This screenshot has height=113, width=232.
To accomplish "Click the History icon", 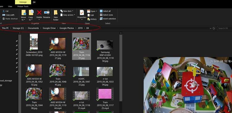I will click(x=89, y=19).
